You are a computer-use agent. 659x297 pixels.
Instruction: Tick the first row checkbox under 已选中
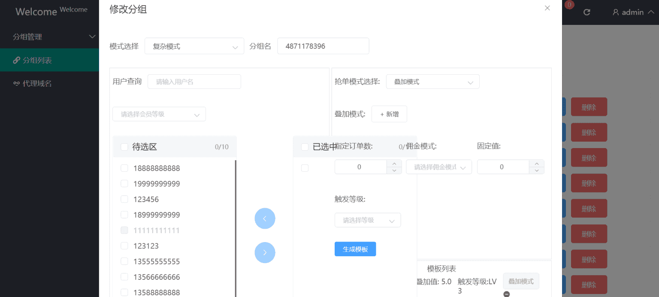[305, 168]
